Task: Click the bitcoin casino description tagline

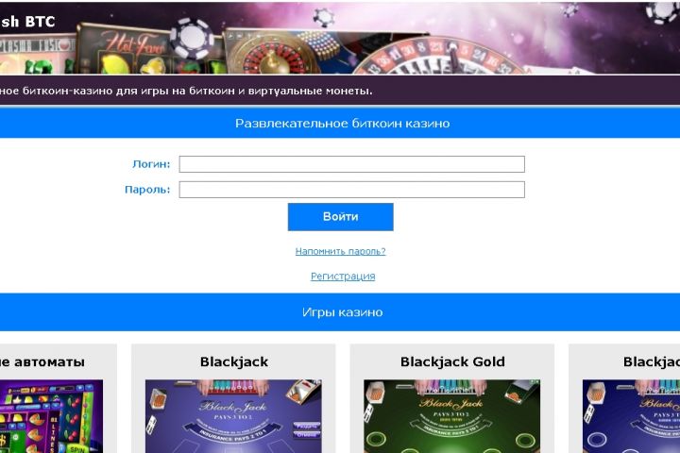Action: coord(186,91)
